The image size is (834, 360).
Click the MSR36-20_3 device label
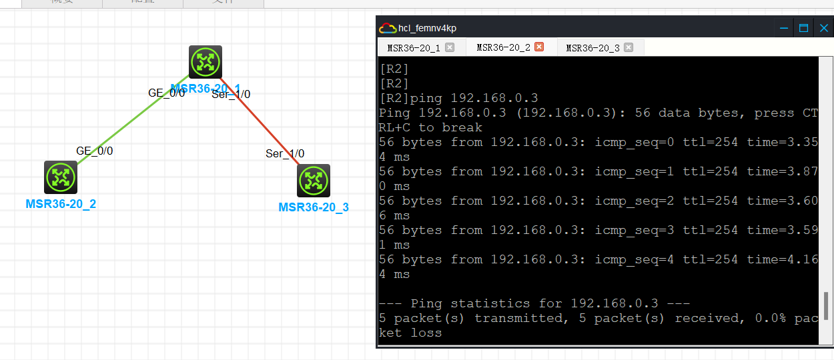[x=314, y=207]
